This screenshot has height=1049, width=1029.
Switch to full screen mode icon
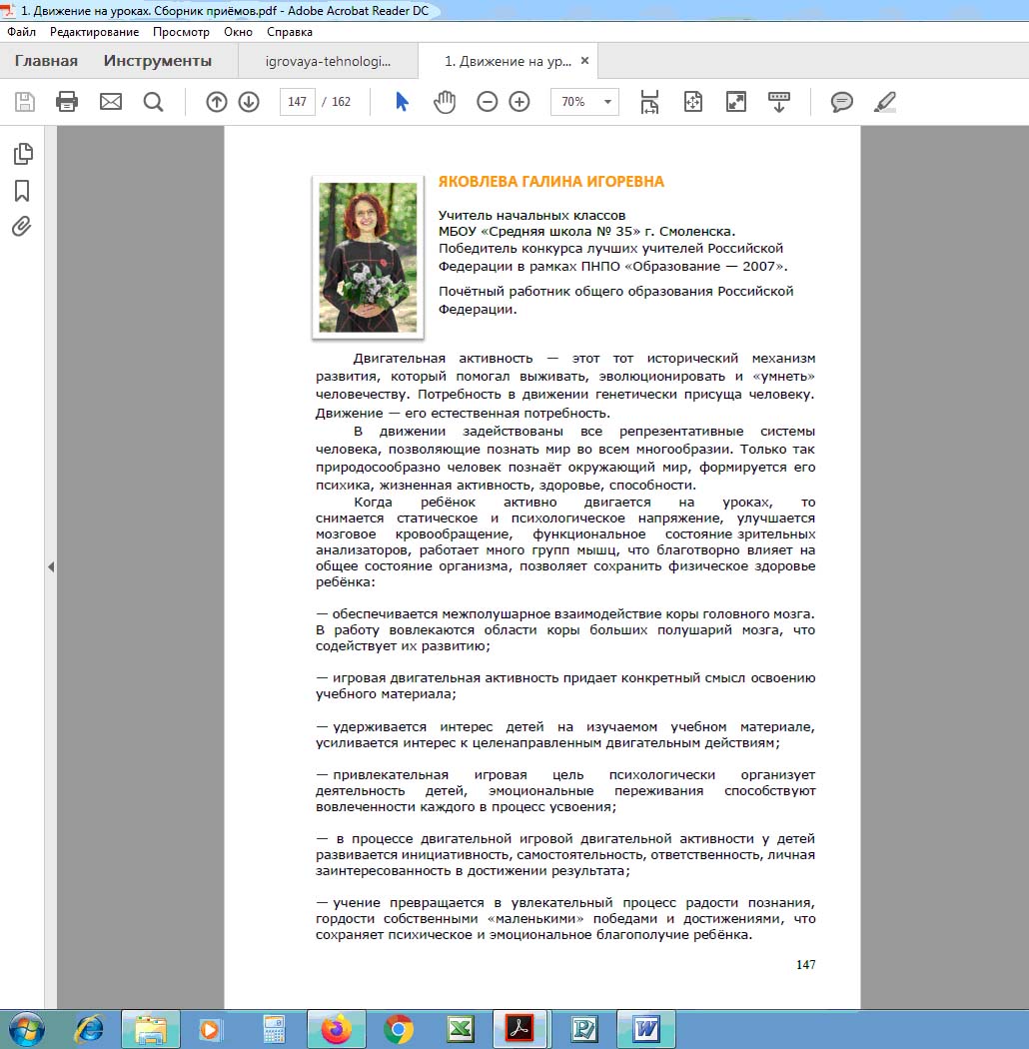tap(736, 102)
